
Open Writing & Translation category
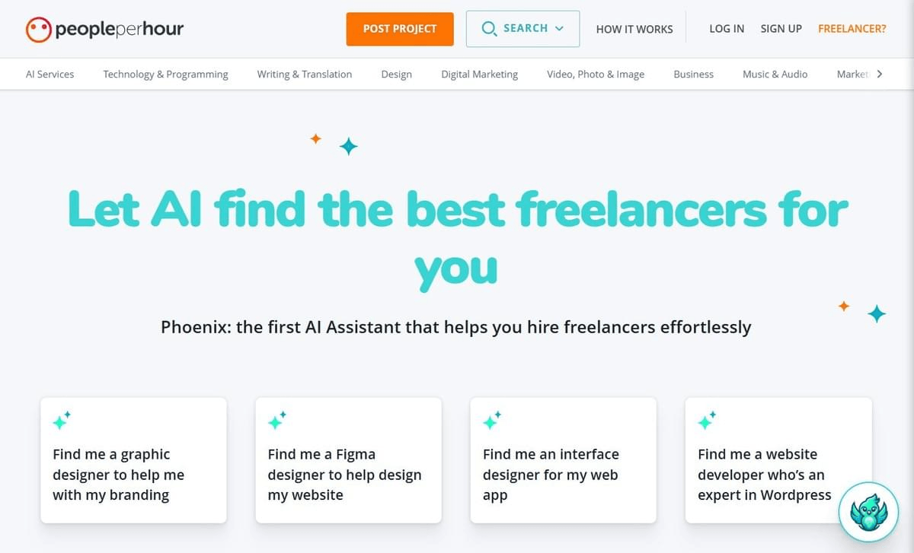click(x=304, y=75)
